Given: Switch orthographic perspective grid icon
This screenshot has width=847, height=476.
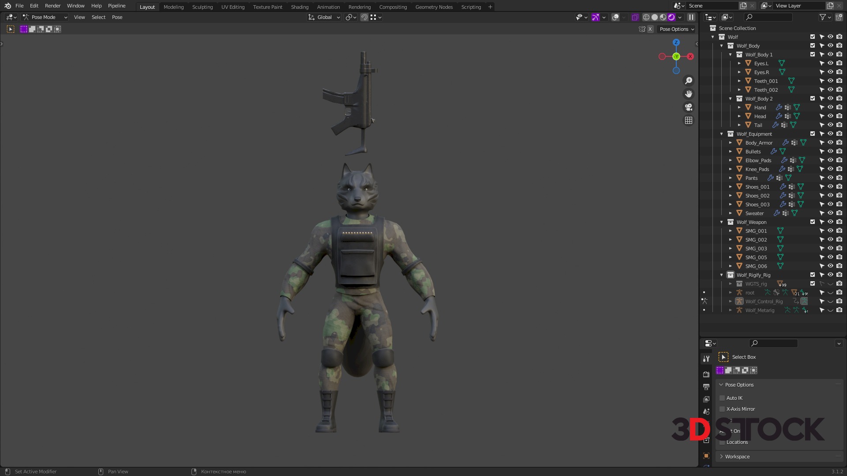Looking at the screenshot, I should click(688, 120).
